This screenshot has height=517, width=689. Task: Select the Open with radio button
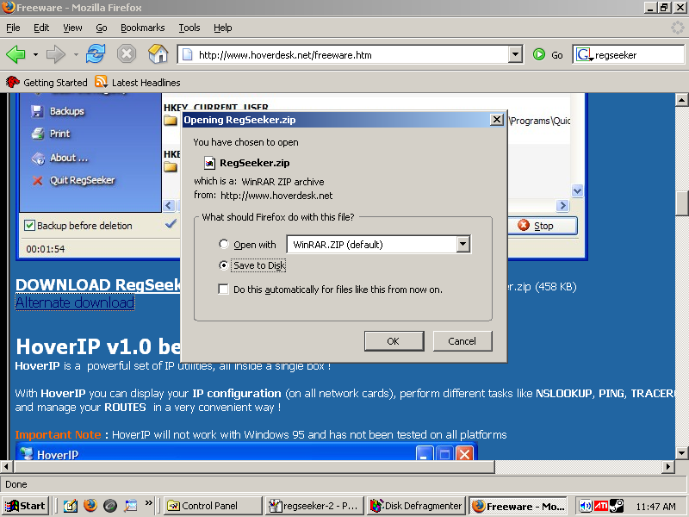[225, 245]
